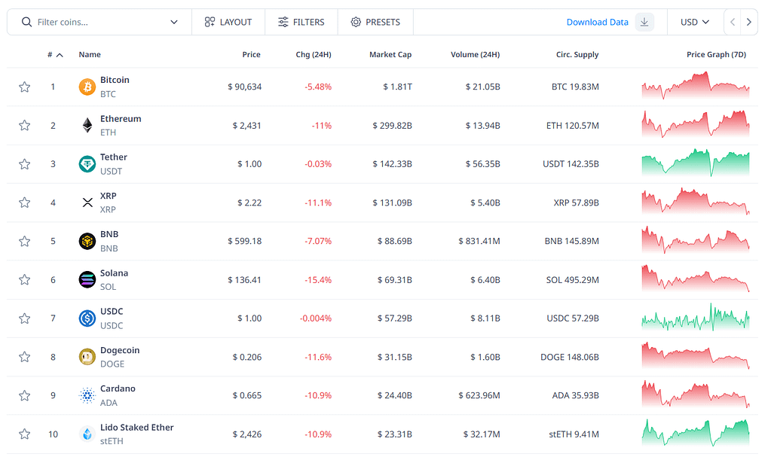Add Lido Staked Ether to favorites
The height and width of the screenshot is (463, 771).
(x=25, y=434)
